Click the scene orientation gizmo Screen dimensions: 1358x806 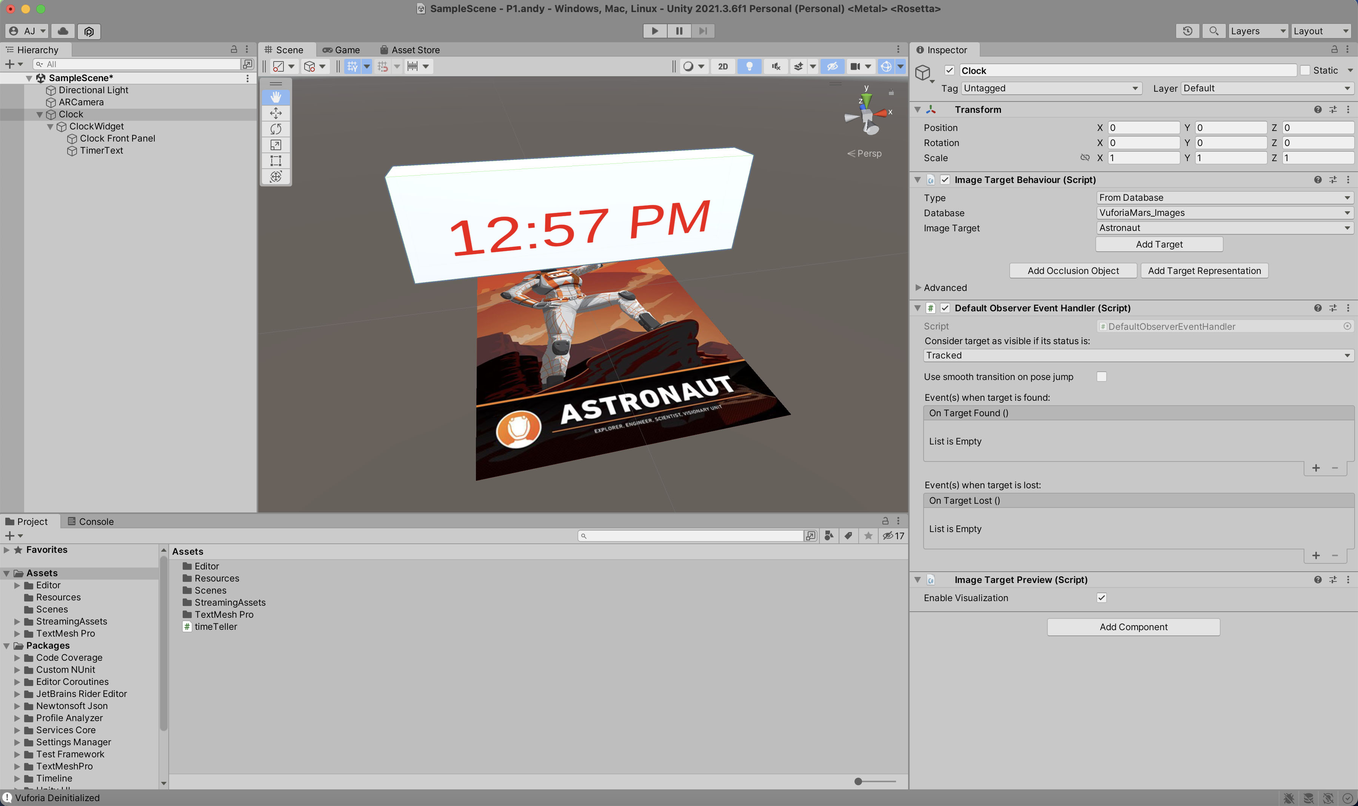tap(867, 115)
